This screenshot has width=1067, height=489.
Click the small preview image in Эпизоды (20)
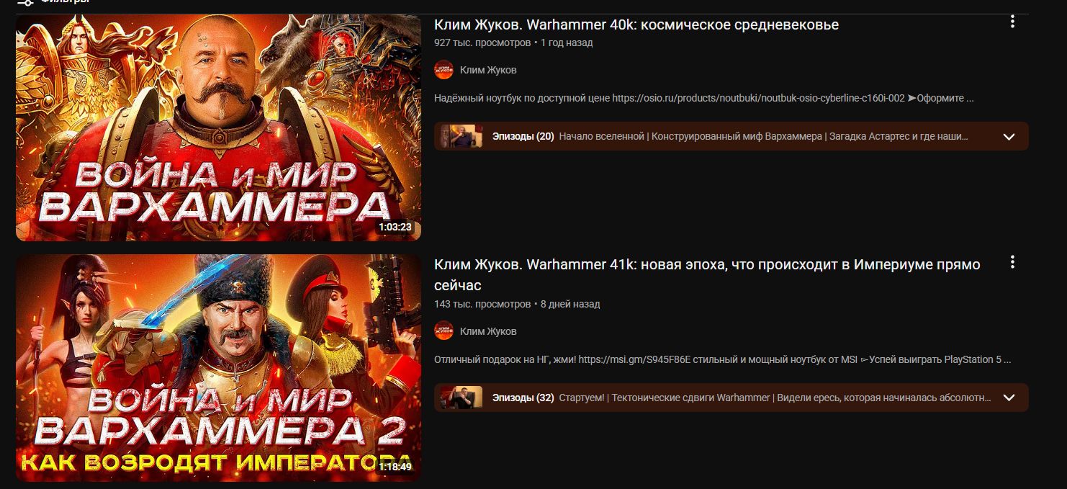tap(461, 136)
